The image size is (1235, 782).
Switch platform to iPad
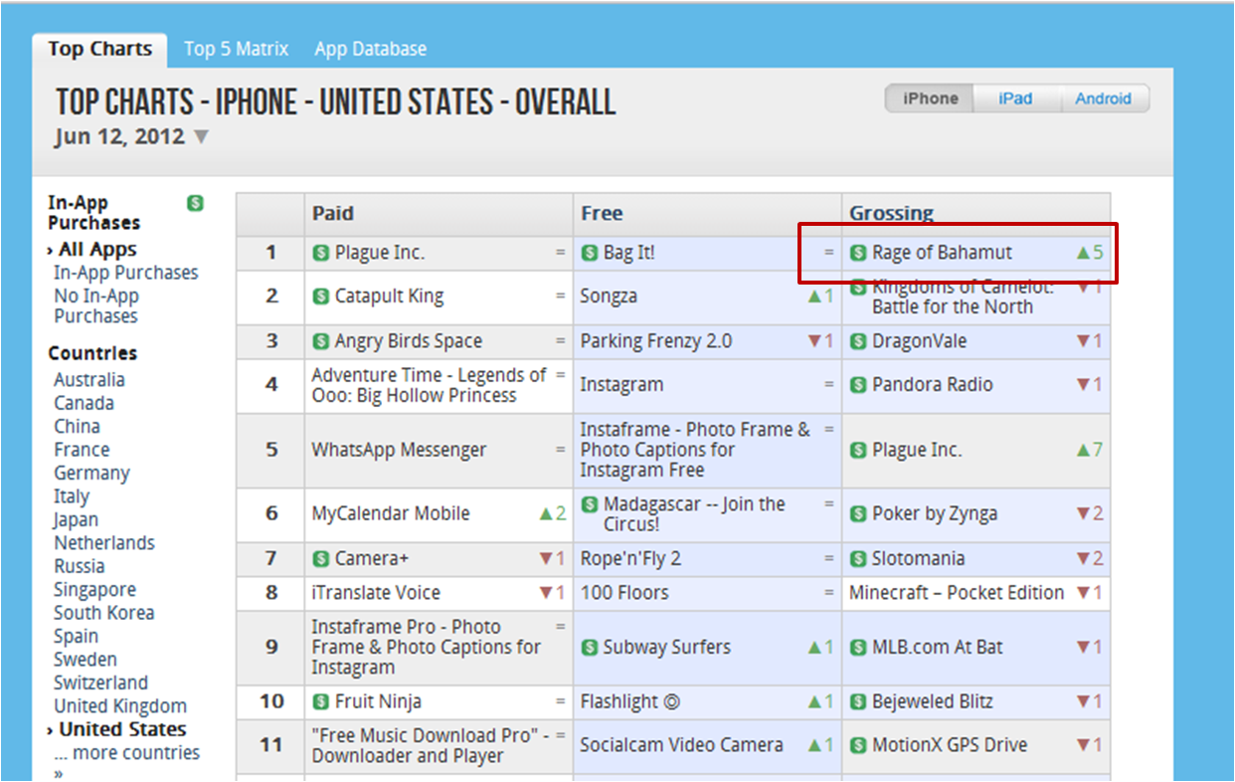(1015, 98)
